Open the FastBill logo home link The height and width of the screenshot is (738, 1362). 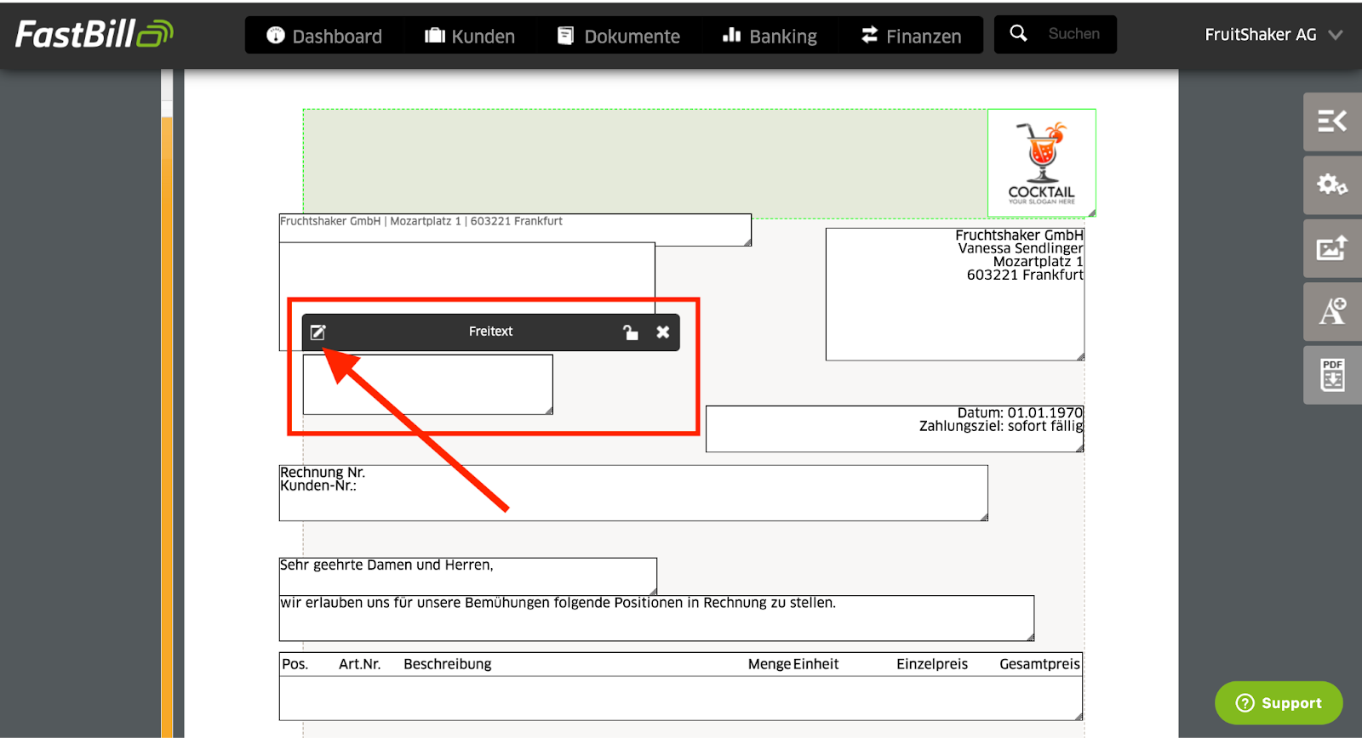pos(94,34)
